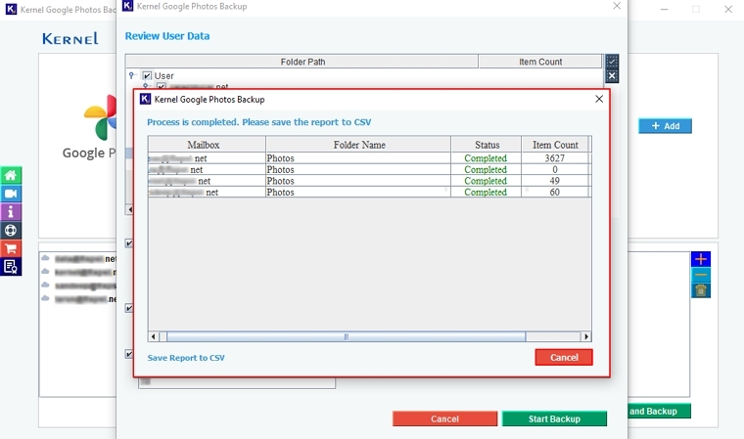Select the item count 49 cell
The width and height of the screenshot is (744, 439).
pyautogui.click(x=555, y=181)
